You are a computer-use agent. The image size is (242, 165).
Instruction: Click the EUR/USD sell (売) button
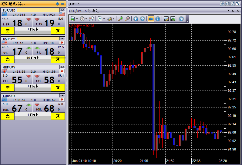pyautogui.click(x=8, y=31)
